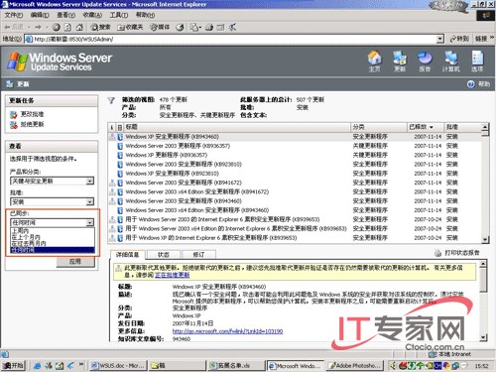Open the 报告 reports icon in WSUS header
Screen dimensions: 496x372
tap(425, 61)
